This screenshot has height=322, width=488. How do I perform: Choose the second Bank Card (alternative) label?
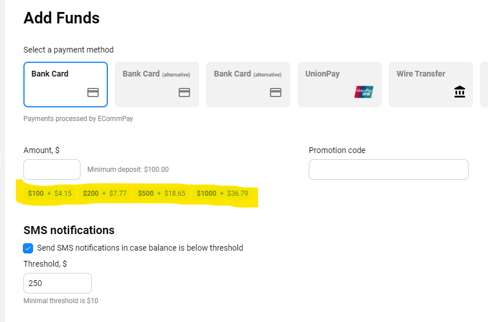click(248, 74)
